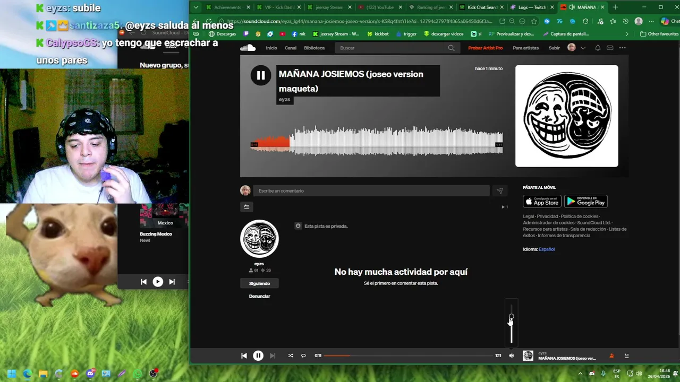Open the Canal navigation item

[x=290, y=48]
